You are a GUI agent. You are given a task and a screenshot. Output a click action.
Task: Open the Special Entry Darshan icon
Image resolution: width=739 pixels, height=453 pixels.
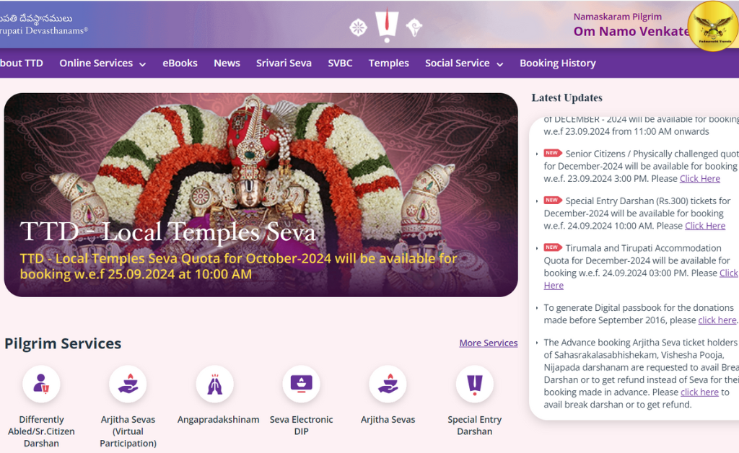click(475, 384)
